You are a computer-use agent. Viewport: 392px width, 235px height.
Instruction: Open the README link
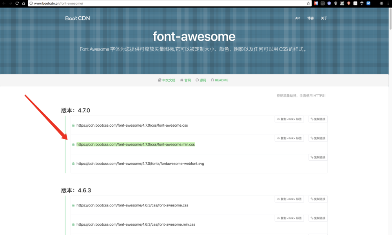(x=220, y=80)
